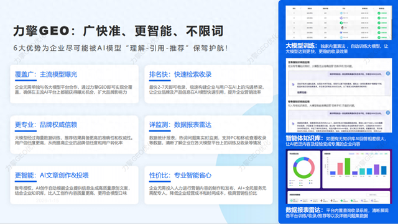This screenshot has width=398, height=224.
Task: Click the "数据报表雷达：" caption at bottom right
Action: 304,210
